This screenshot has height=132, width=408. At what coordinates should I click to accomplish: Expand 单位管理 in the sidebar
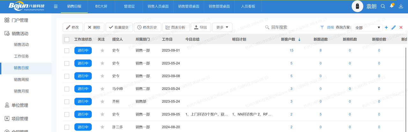coord(20,105)
